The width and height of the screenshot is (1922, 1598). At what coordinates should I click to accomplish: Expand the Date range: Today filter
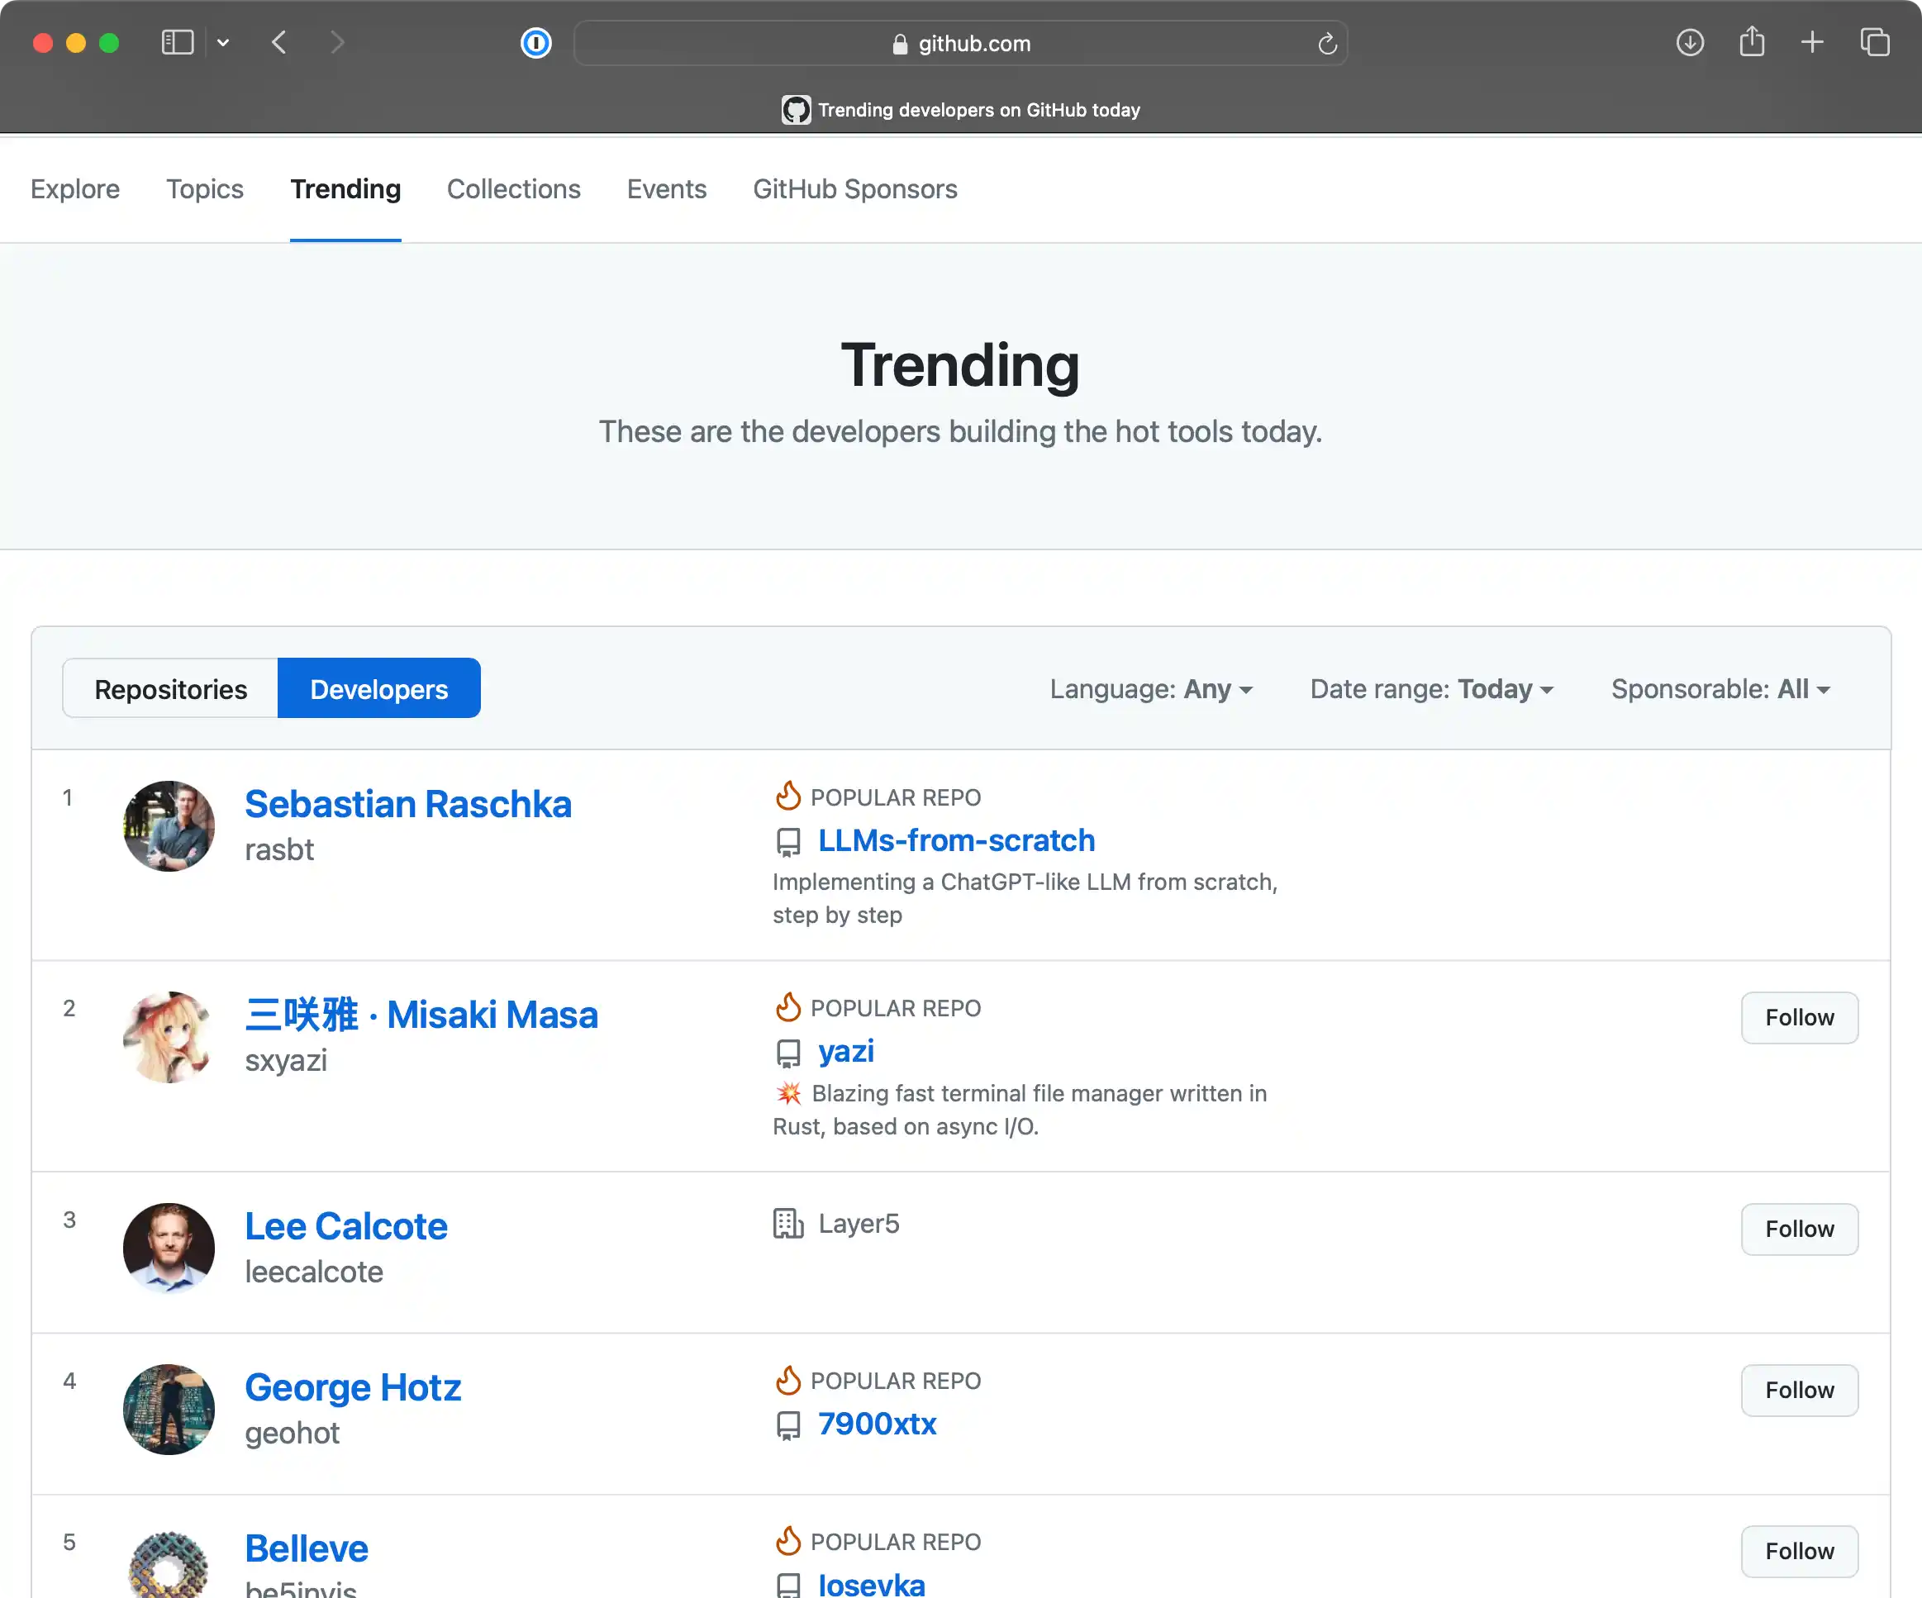coord(1432,688)
